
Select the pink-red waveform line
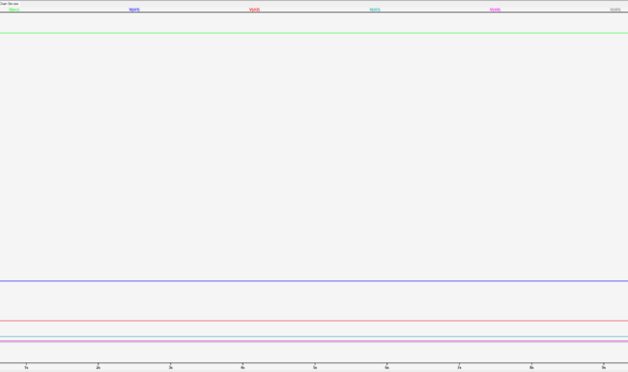pyautogui.click(x=314, y=321)
